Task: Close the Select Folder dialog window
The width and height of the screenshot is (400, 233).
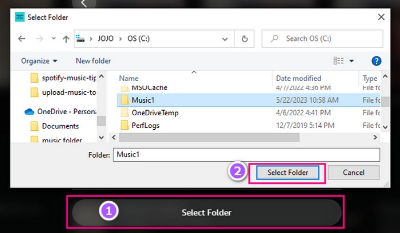Action: pyautogui.click(x=381, y=17)
